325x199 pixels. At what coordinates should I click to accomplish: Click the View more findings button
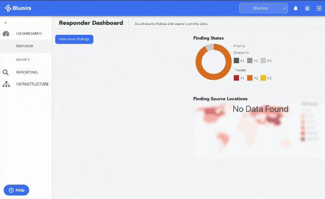click(74, 39)
